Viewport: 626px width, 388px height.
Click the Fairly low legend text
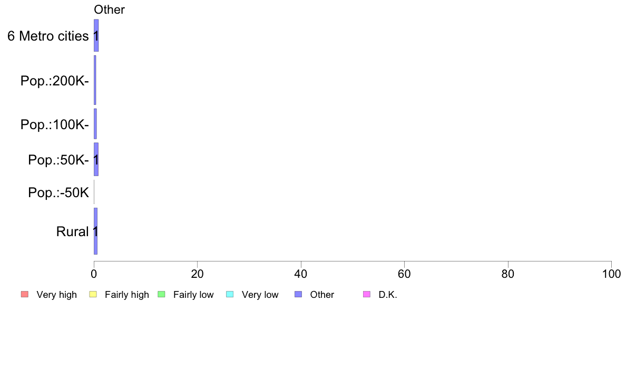coord(193,295)
